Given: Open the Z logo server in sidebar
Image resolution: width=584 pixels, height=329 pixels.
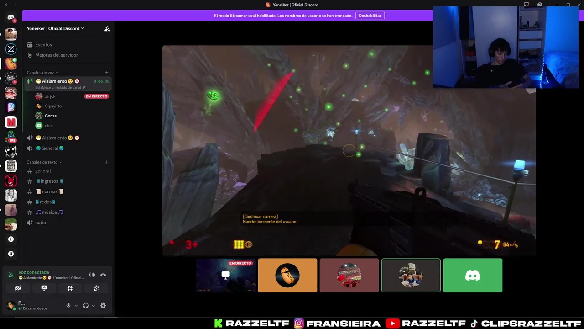Looking at the screenshot, I should click(11, 49).
